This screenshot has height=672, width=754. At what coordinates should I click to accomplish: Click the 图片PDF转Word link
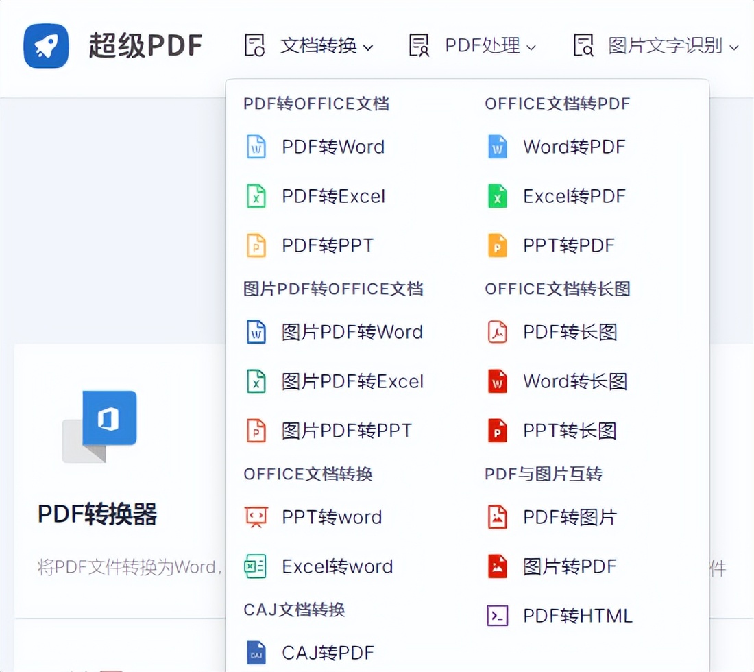coord(351,331)
